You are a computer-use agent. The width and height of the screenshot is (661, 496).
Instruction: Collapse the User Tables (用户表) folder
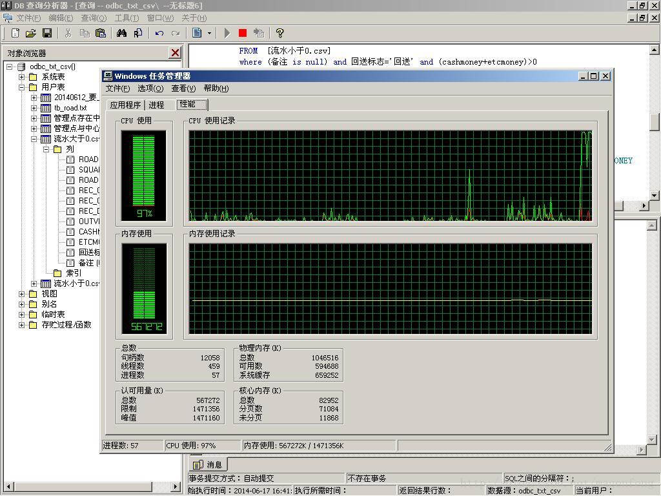(x=21, y=87)
